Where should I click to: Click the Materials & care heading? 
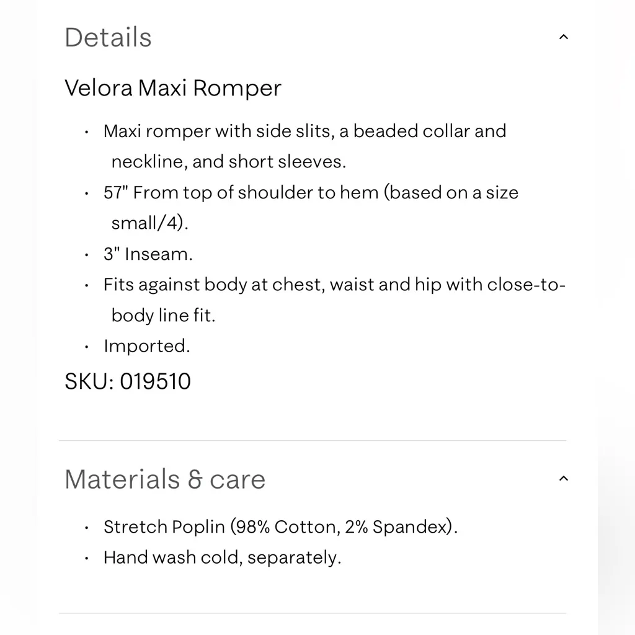point(165,479)
